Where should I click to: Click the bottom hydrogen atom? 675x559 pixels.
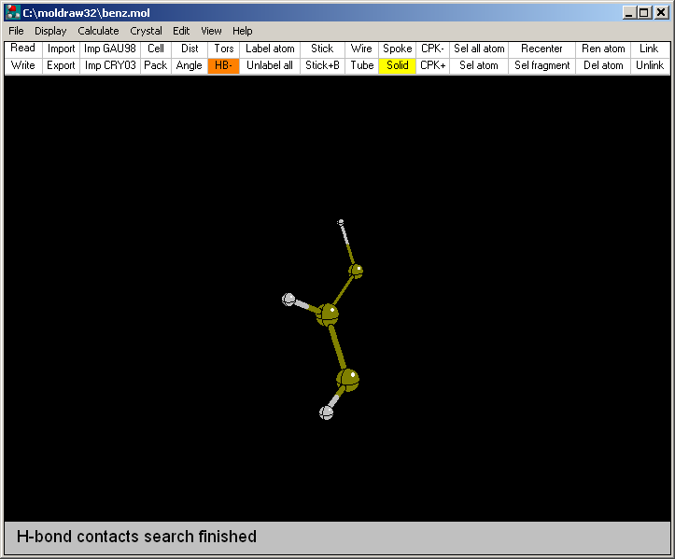point(327,412)
